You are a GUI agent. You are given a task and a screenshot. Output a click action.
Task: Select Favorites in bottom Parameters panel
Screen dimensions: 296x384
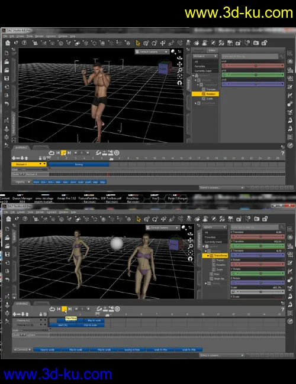click(210, 237)
